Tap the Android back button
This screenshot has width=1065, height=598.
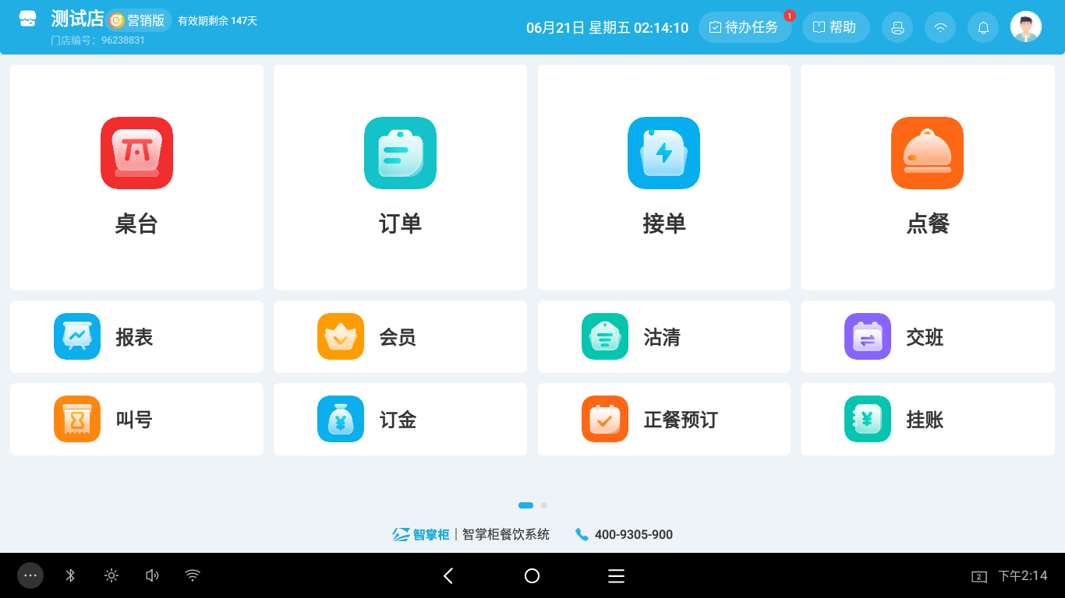pos(448,575)
